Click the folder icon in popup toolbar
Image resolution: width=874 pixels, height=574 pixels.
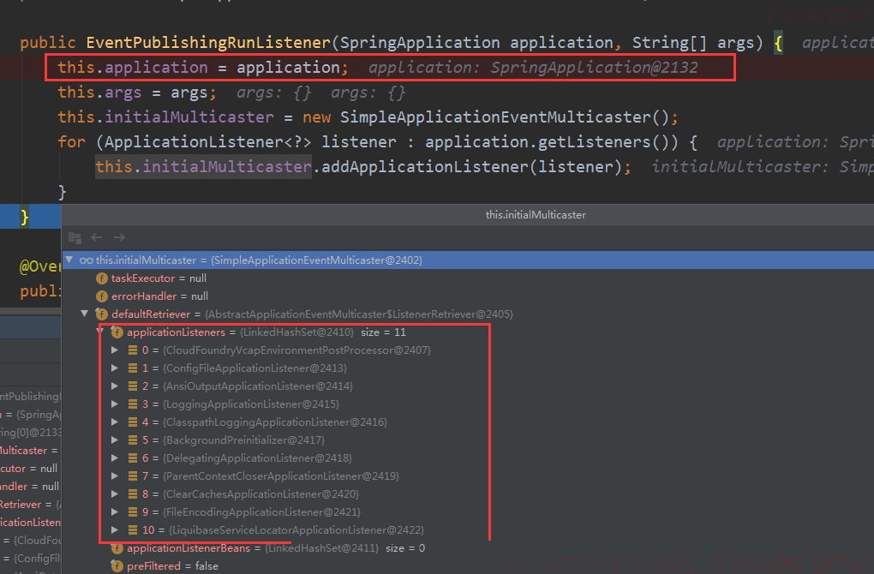tap(75, 237)
